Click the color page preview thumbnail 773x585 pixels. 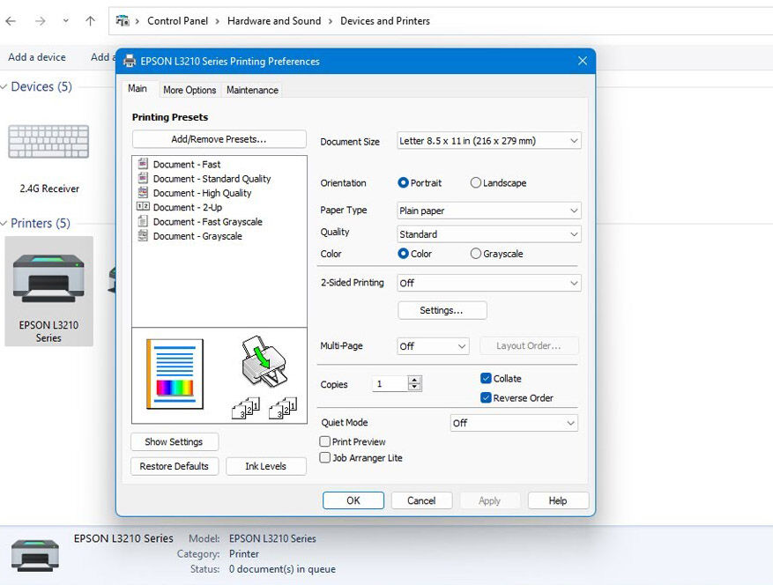click(175, 374)
